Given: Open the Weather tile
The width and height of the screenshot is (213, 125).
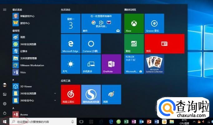Looking at the screenshot, I should [x=71, y=64].
